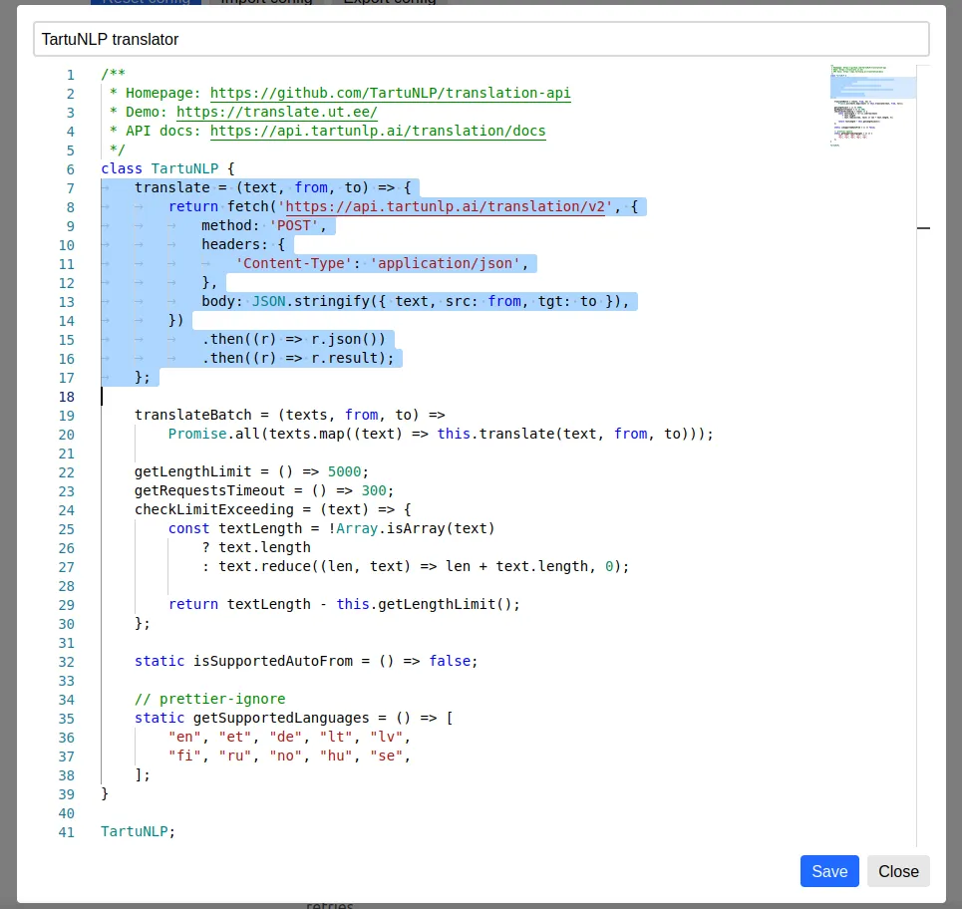The width and height of the screenshot is (962, 909).
Task: Click the "en" language string
Action: pos(184,737)
